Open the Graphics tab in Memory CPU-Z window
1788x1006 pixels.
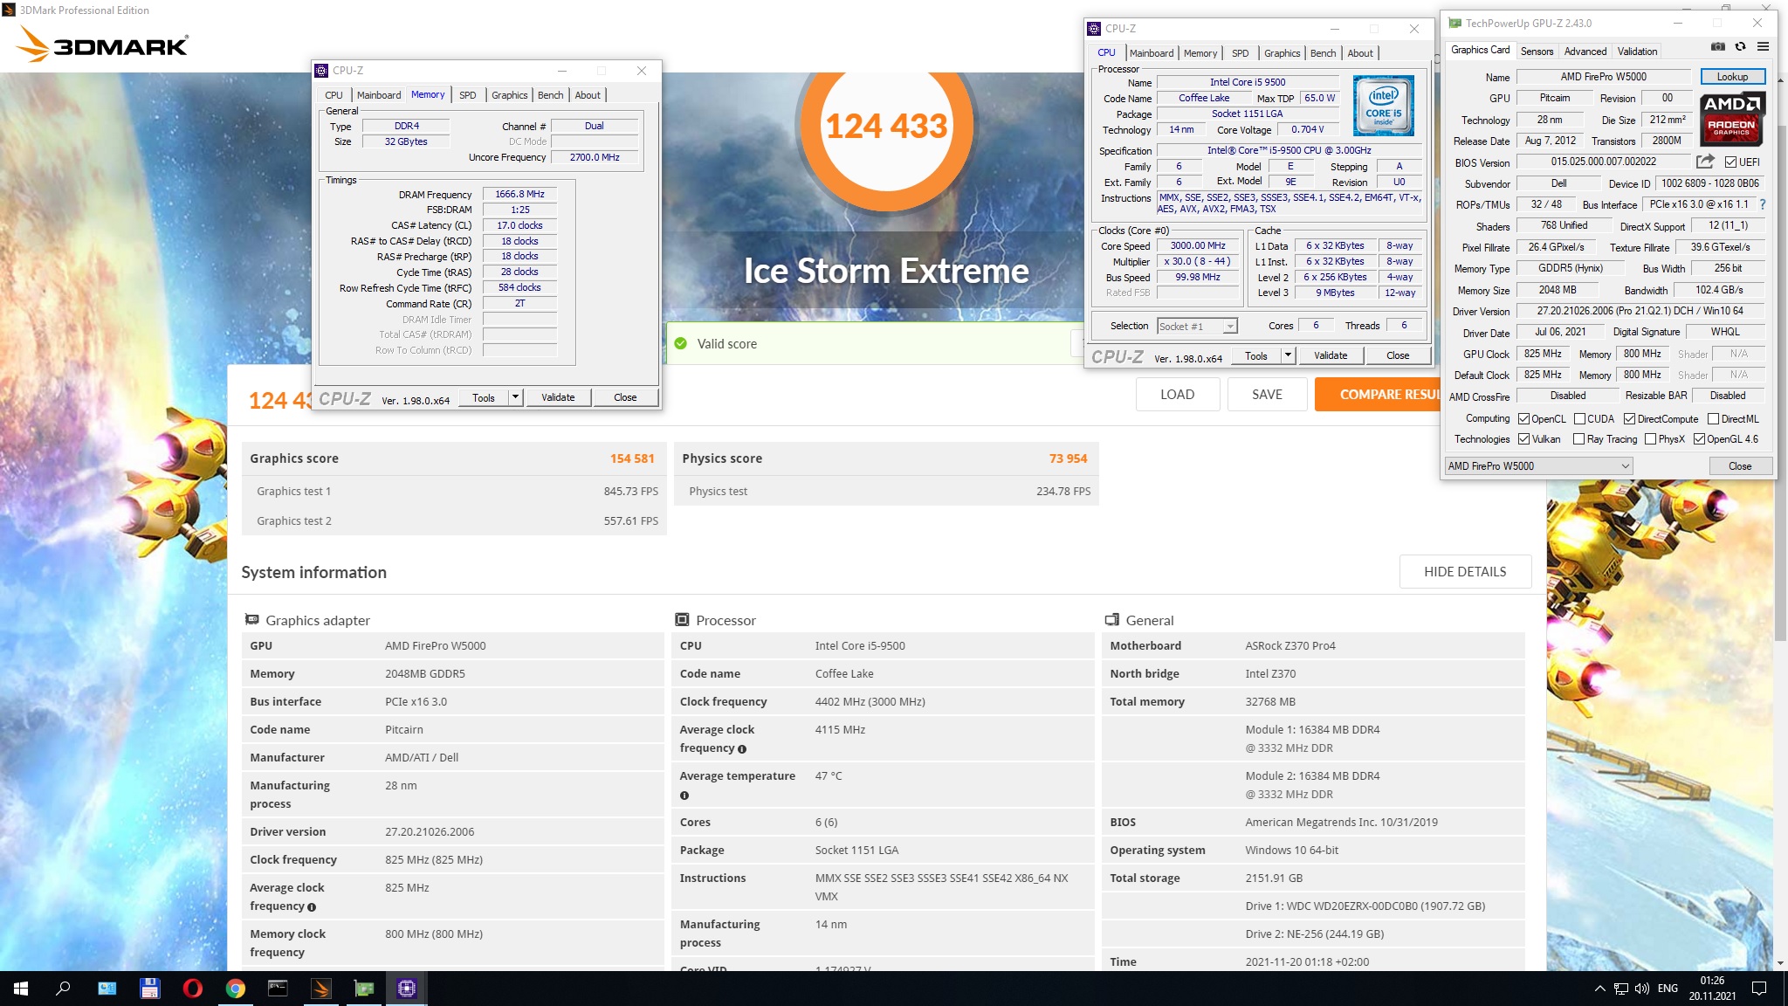pyautogui.click(x=509, y=95)
